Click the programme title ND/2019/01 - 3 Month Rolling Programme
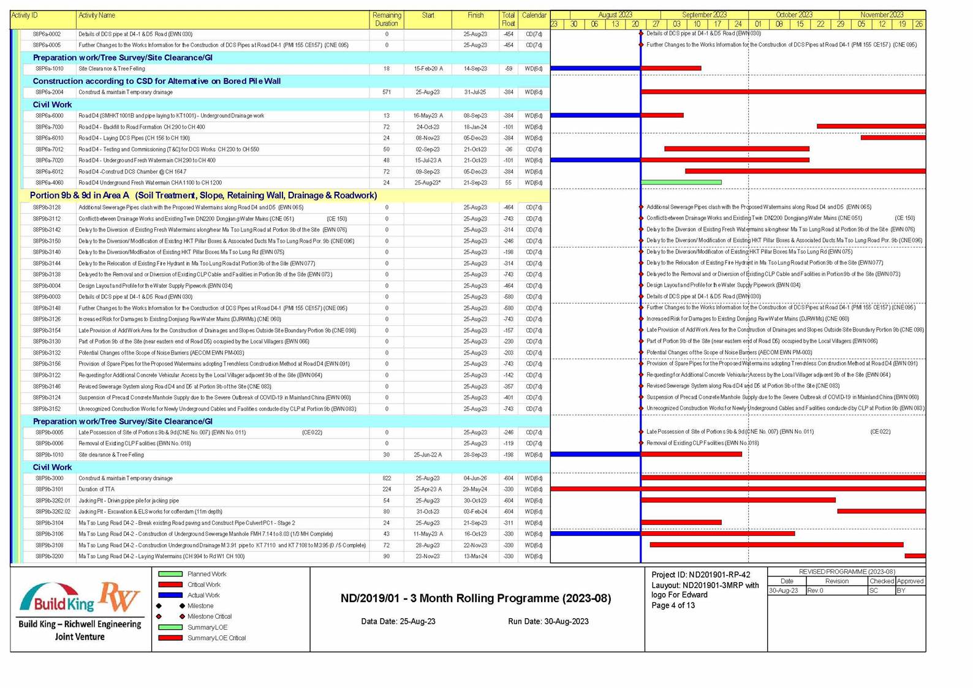 (x=475, y=599)
